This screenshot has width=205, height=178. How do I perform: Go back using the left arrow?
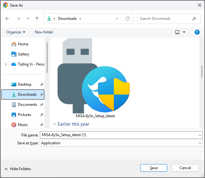pos(7,19)
